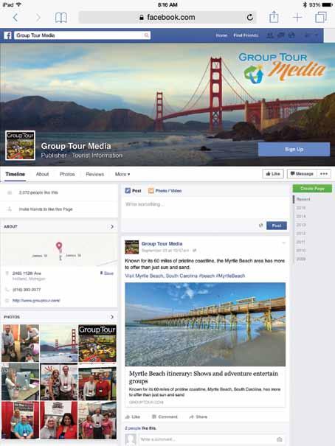335x446 pixels.
Task: Open Safari bookmarks book icon
Action: pos(61,18)
